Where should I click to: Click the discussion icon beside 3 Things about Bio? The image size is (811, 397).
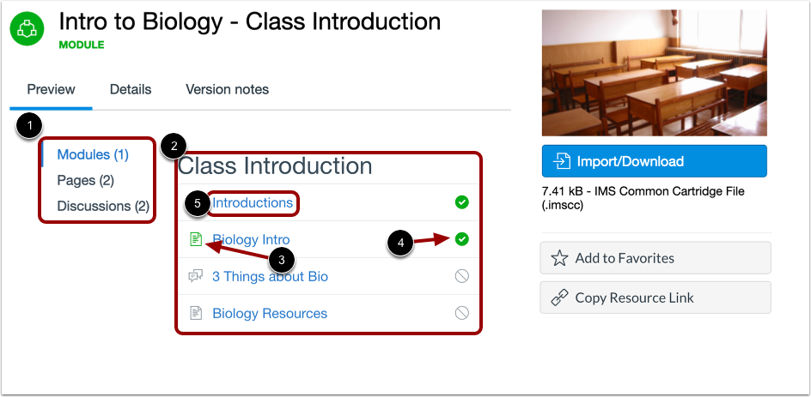pyautogui.click(x=195, y=277)
